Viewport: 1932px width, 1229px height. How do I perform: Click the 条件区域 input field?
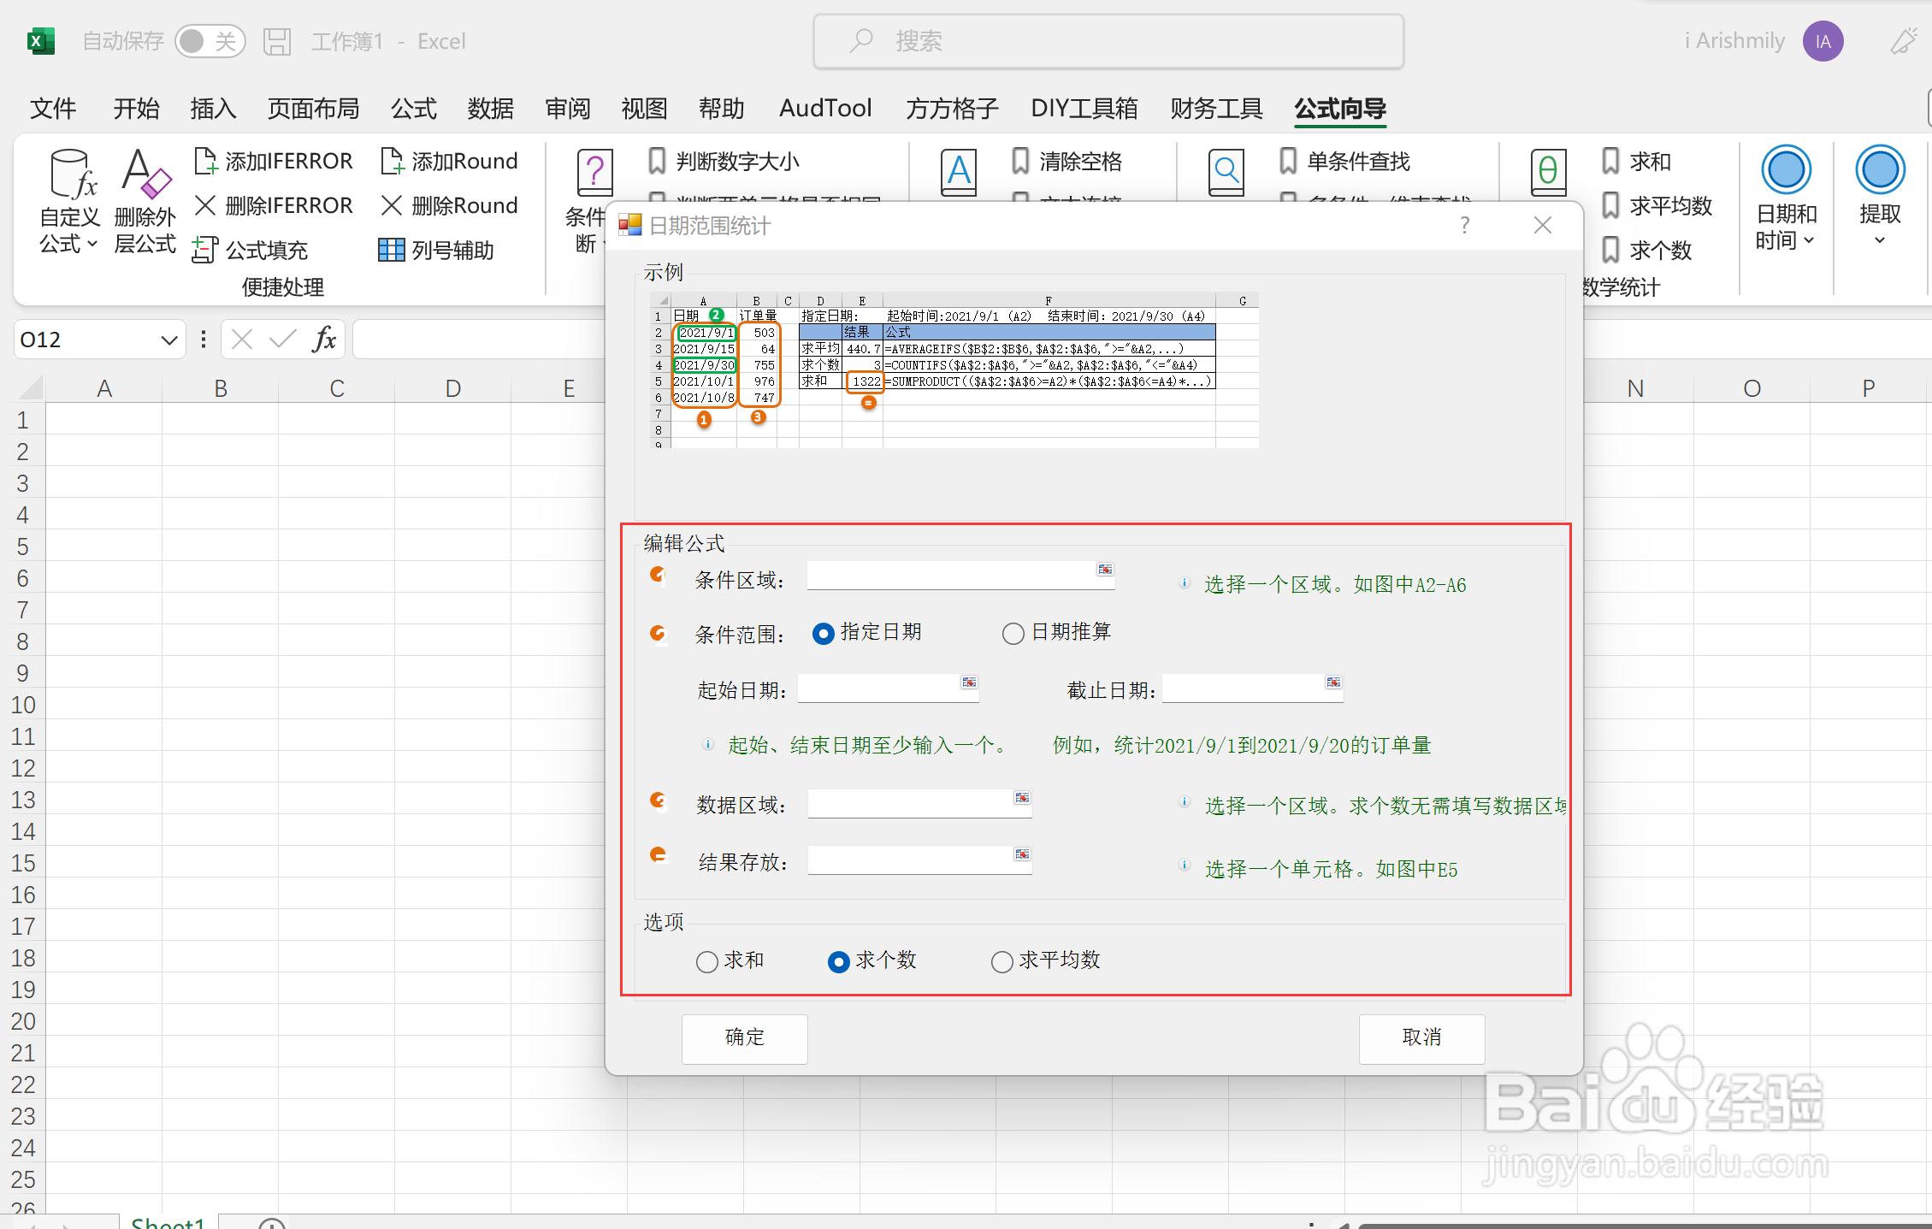960,576
